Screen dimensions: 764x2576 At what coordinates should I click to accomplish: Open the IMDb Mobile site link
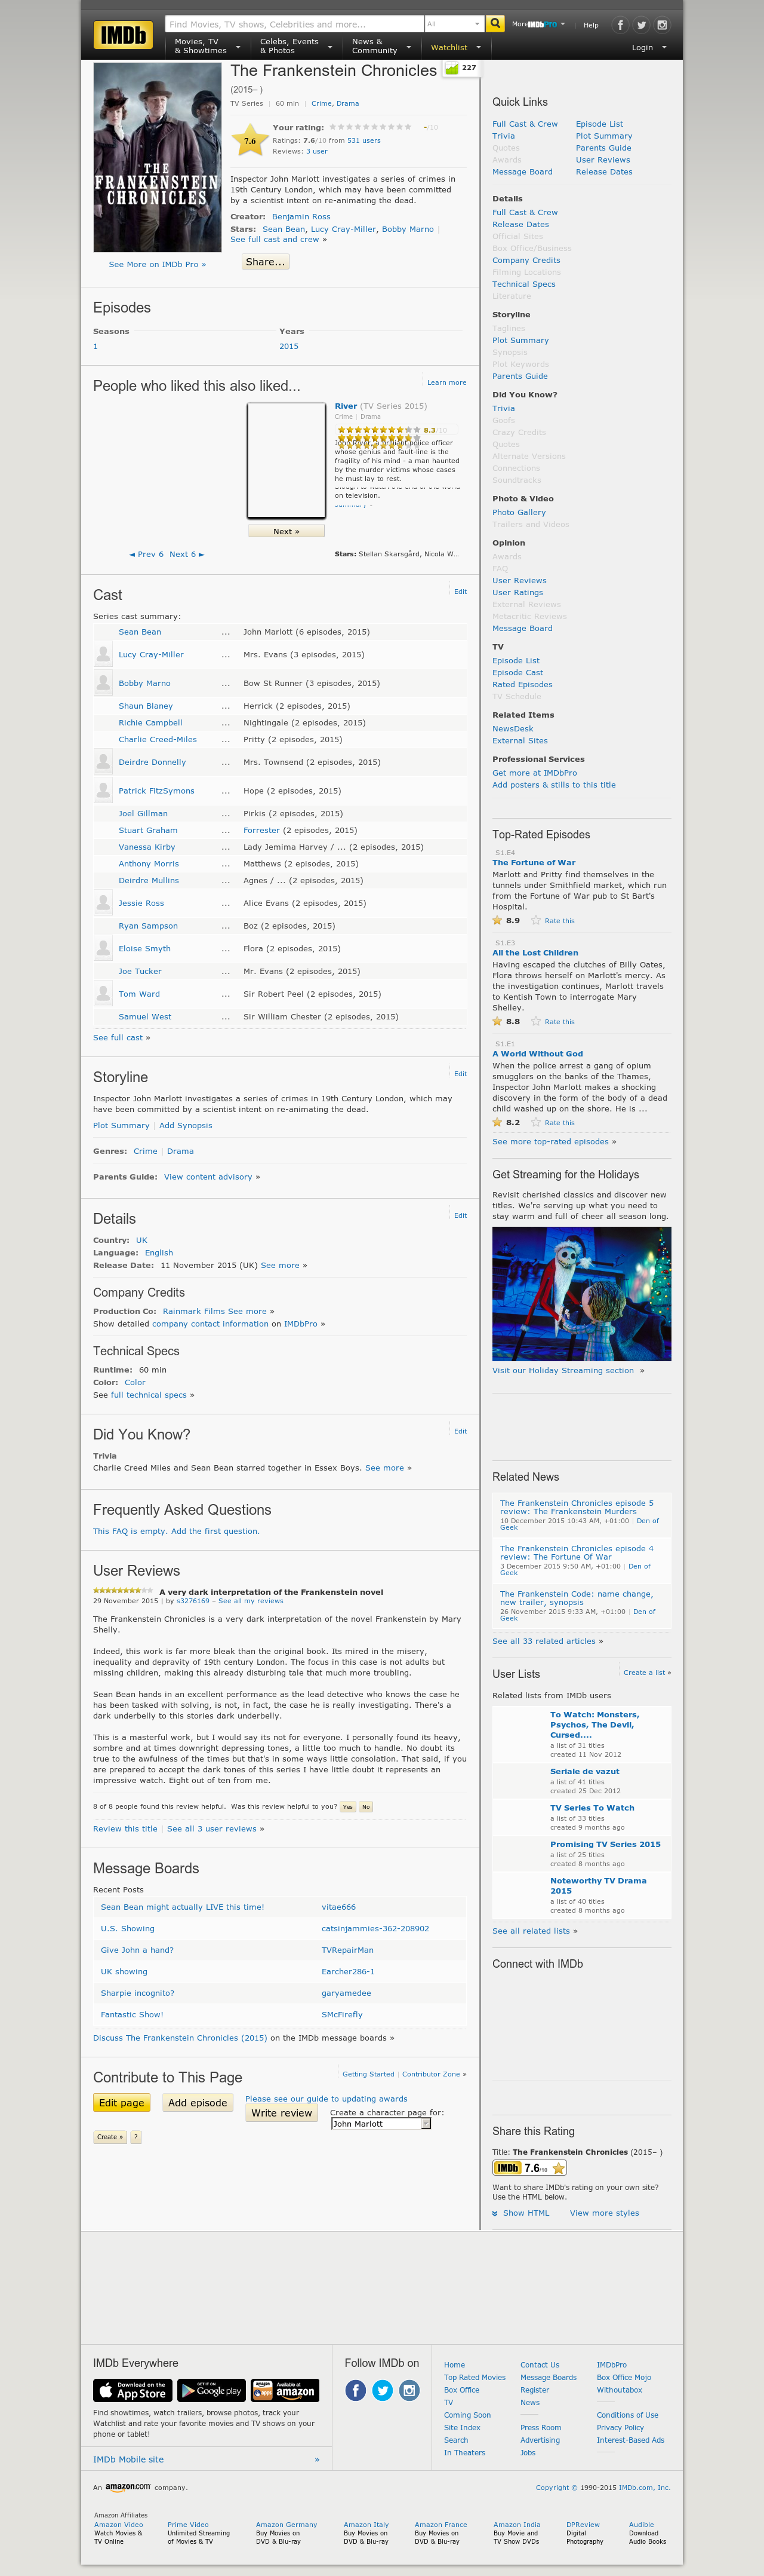point(128,2459)
